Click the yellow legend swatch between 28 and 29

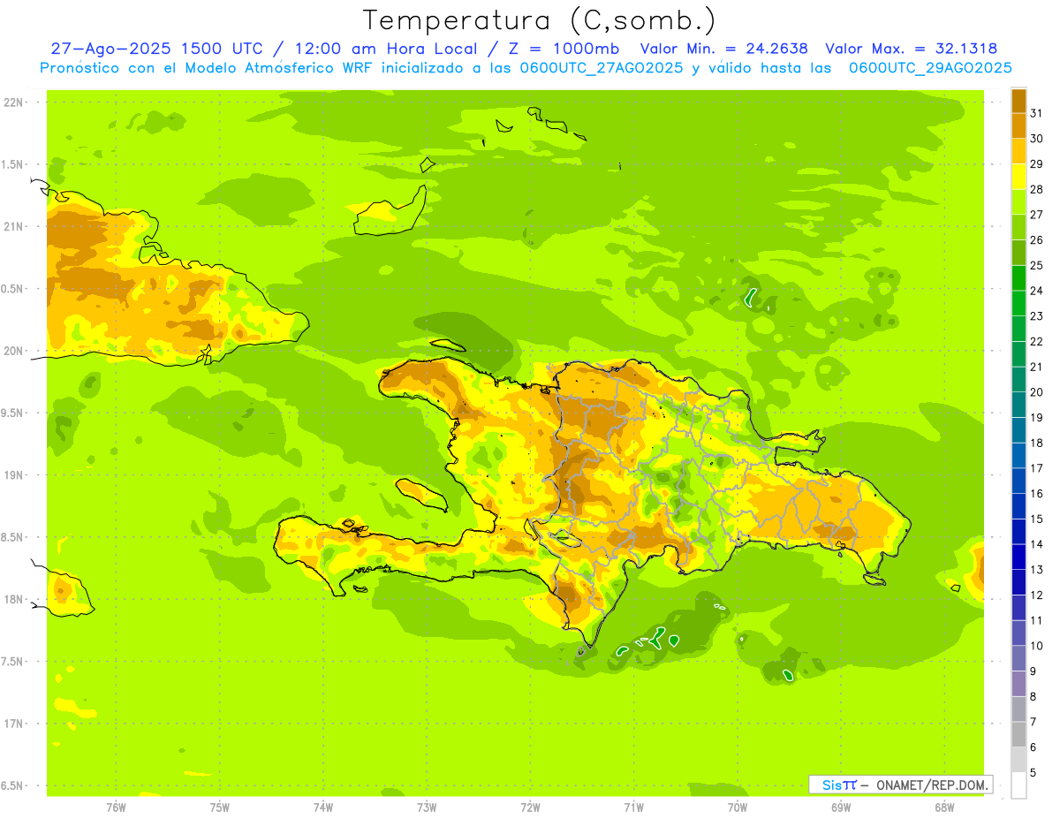pos(1018,177)
